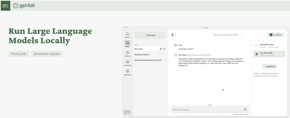Uncheck the my_local_files collection checkbox
Image resolution: width=290 pixels, height=118 pixels.
tap(257, 54)
